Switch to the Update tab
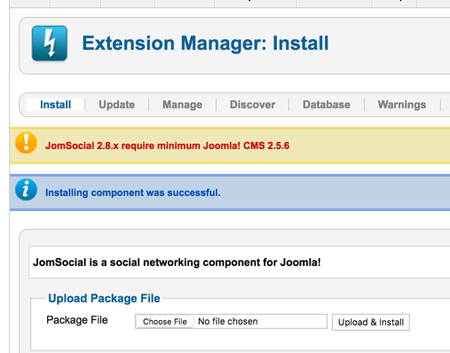This screenshot has height=353, width=450. pyautogui.click(x=117, y=105)
